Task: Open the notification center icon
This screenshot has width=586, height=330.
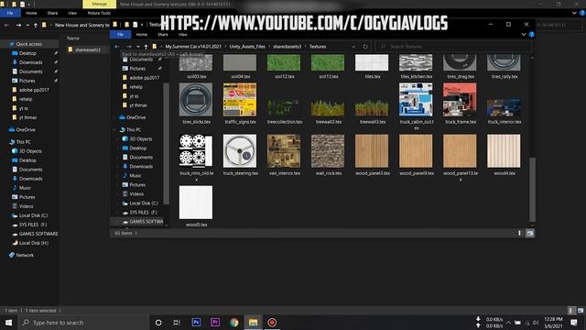Action: pos(574,323)
